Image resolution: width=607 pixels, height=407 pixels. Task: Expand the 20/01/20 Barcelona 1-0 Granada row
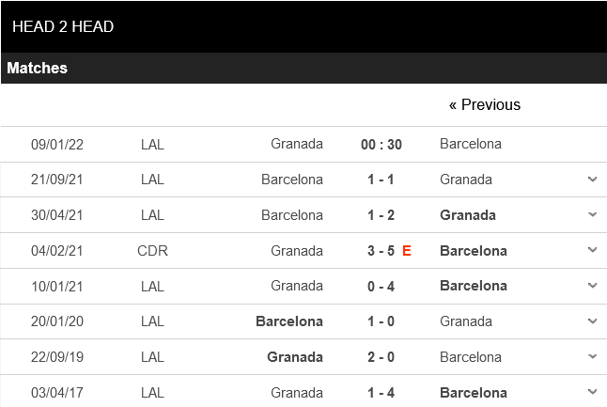pyautogui.click(x=592, y=321)
